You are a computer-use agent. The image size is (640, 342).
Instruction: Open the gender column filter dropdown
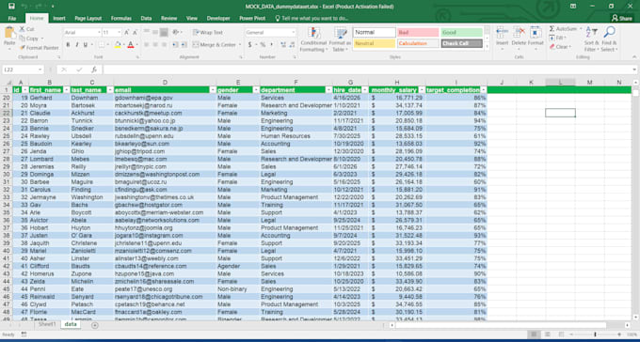pyautogui.click(x=256, y=89)
